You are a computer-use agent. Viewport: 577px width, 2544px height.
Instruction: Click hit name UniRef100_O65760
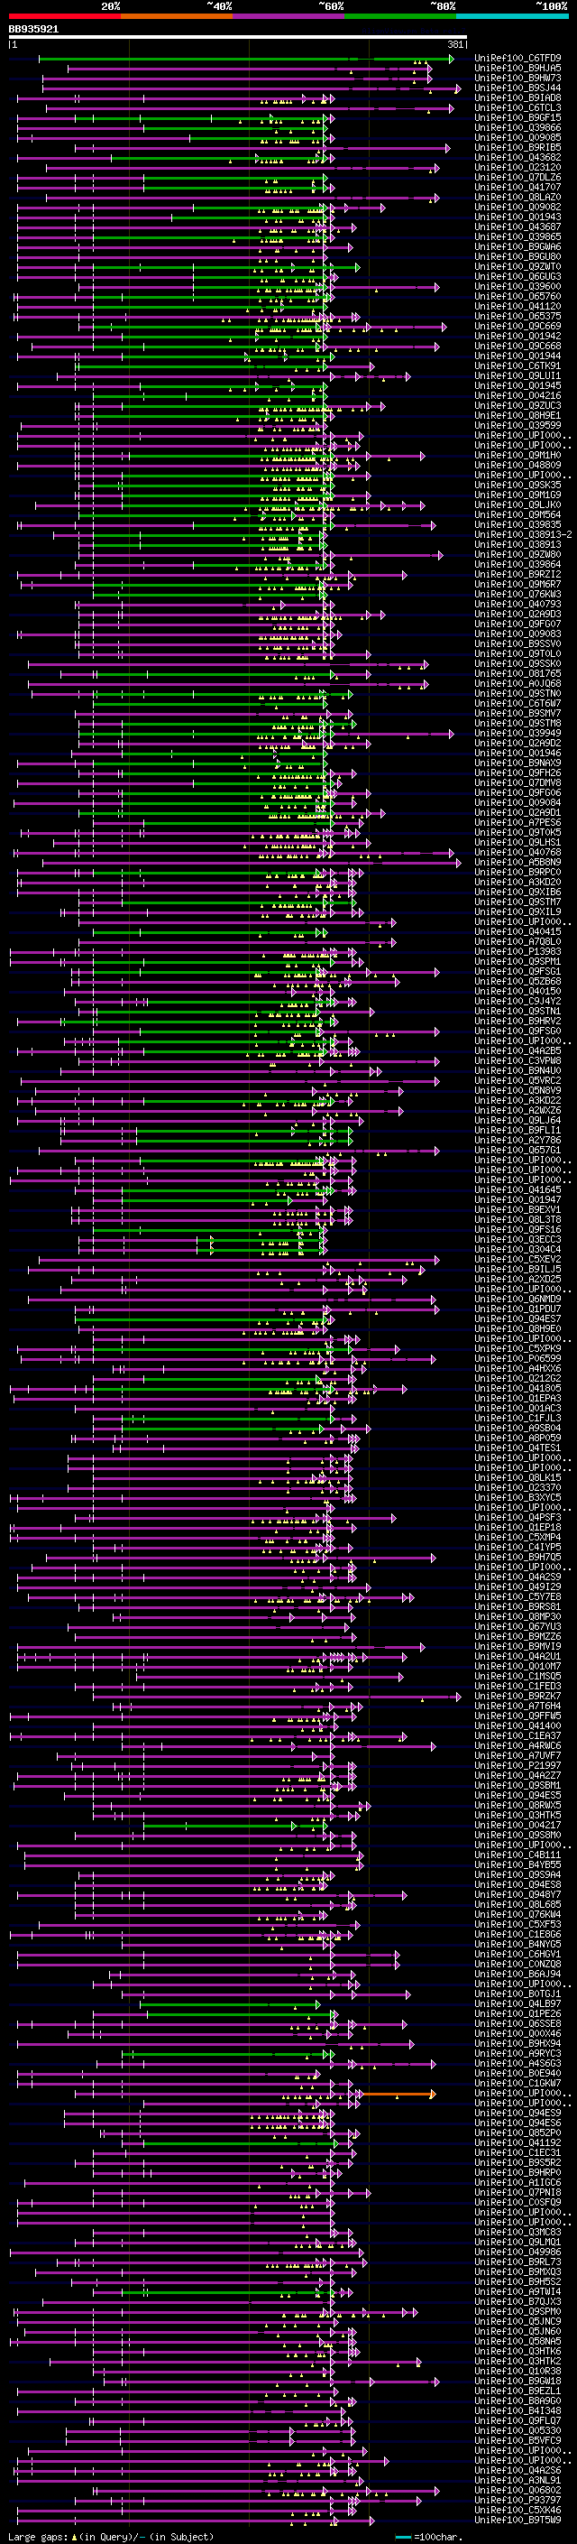coord(517,296)
